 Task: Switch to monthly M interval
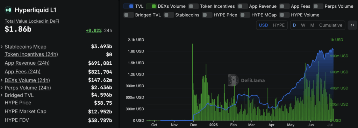coord(312,25)
